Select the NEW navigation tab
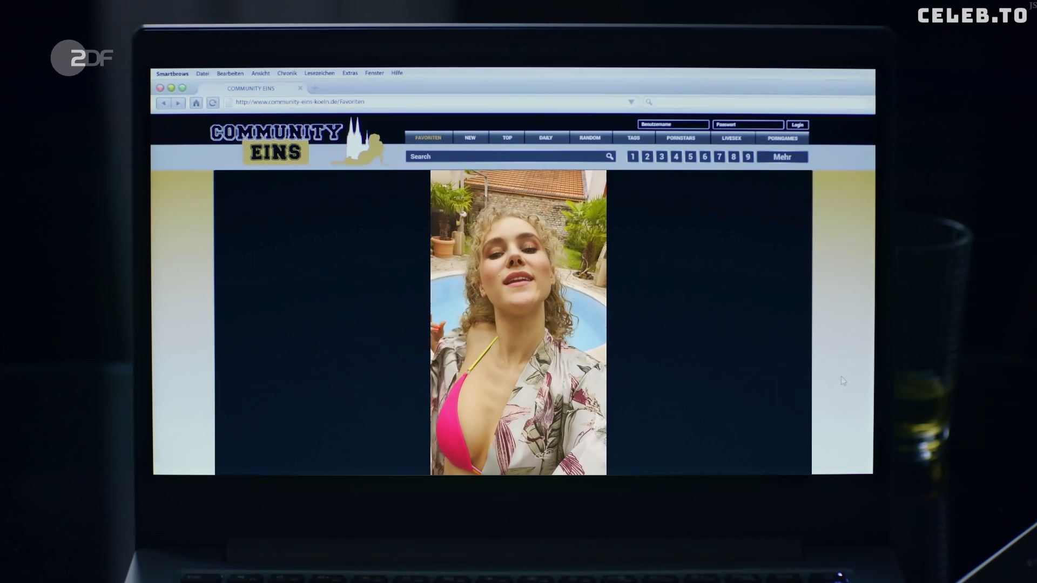Viewport: 1037px width, 583px height. (470, 138)
